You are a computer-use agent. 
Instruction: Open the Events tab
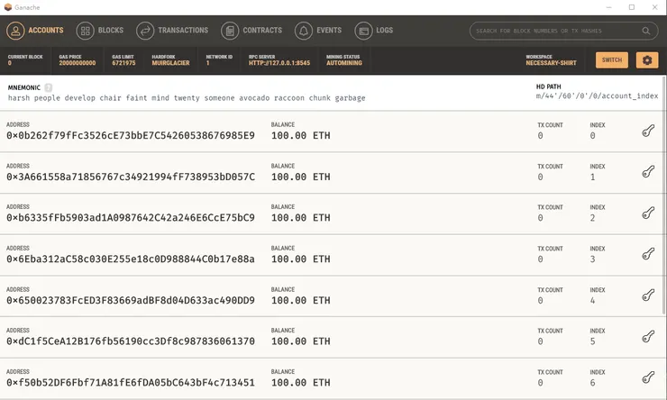coord(318,31)
